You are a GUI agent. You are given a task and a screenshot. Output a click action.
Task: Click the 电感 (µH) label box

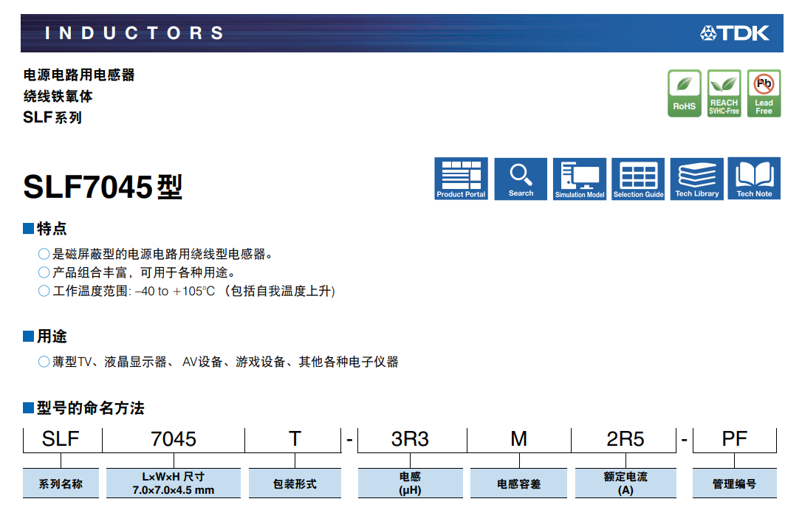coord(410,483)
